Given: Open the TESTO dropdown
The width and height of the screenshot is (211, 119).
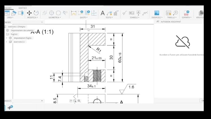Looking at the screenshot, I should pos(109,17).
